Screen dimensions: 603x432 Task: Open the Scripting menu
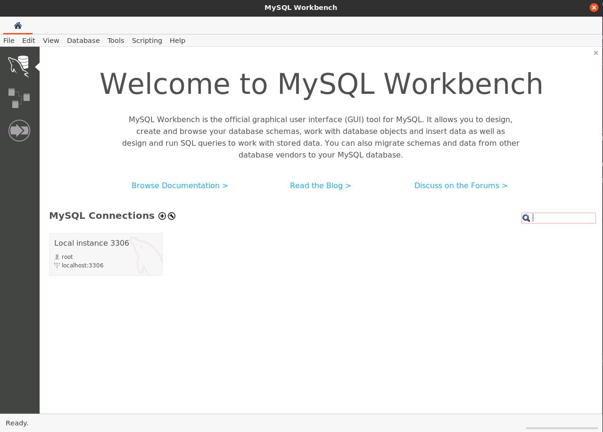click(x=147, y=41)
